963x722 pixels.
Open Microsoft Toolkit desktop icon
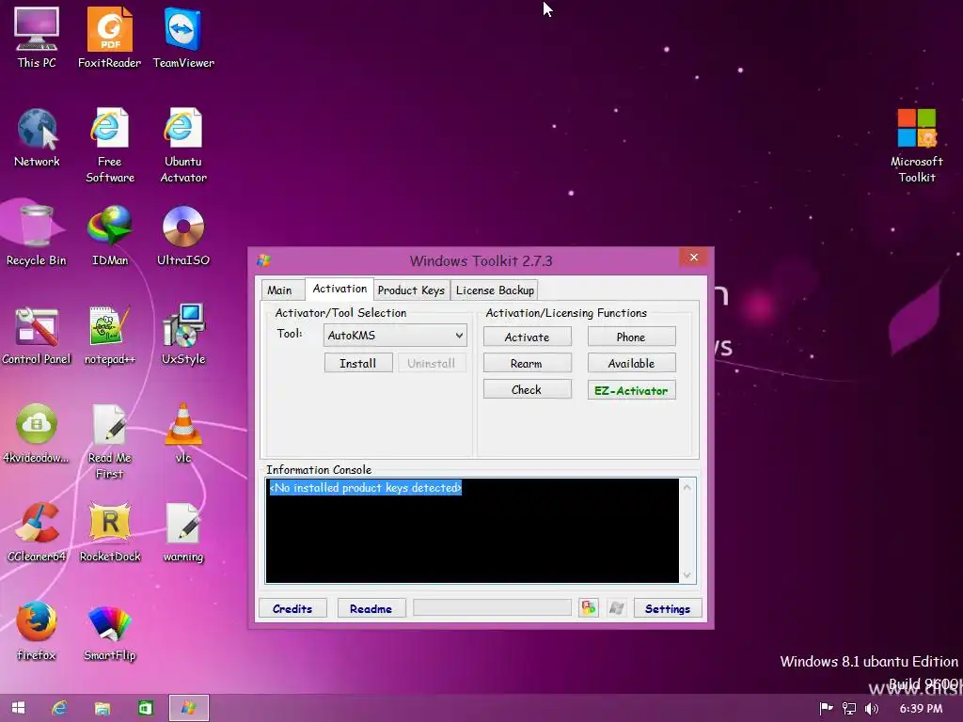(916, 145)
